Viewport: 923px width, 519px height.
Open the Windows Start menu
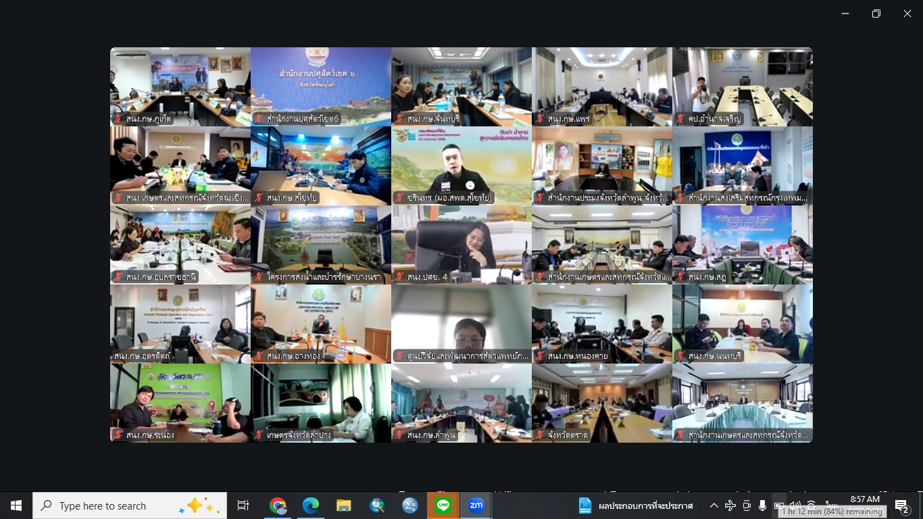(x=16, y=505)
